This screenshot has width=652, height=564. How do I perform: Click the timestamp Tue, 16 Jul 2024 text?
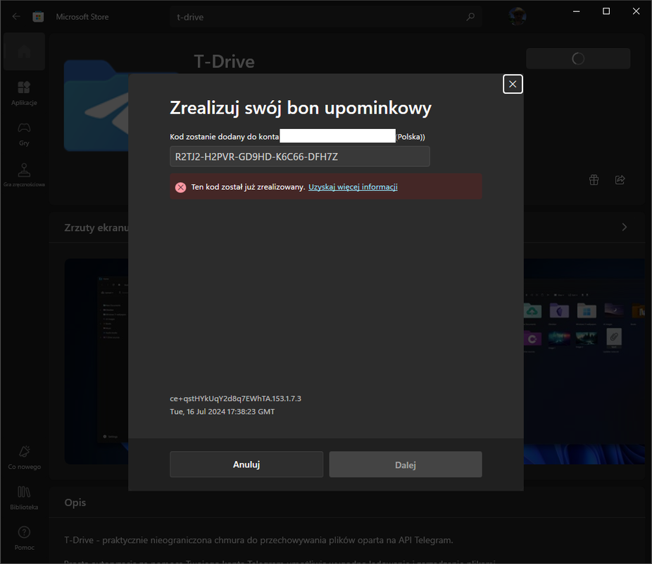tap(222, 412)
